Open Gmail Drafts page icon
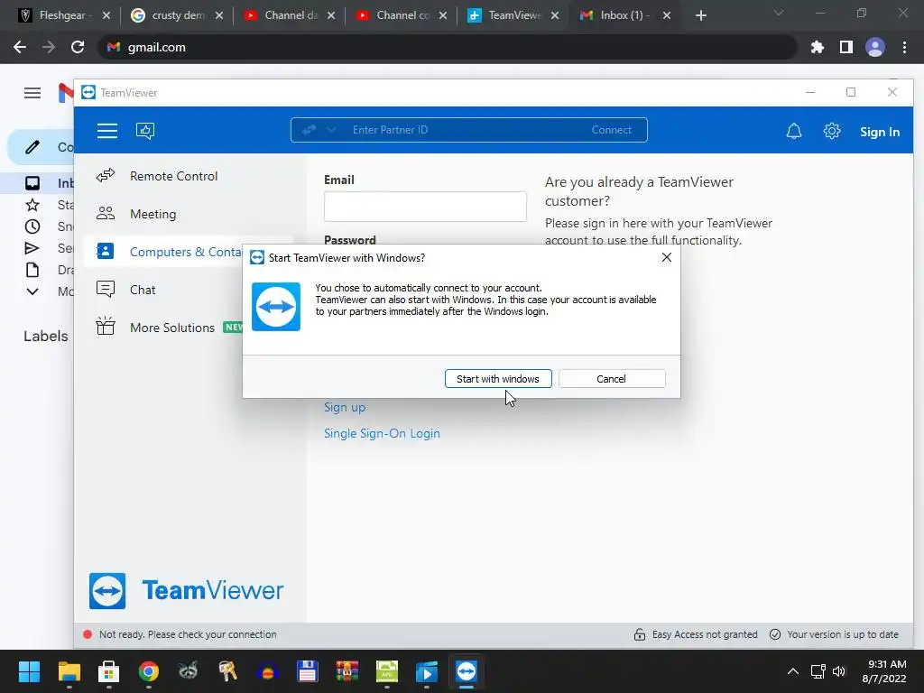This screenshot has width=924, height=693. coord(32,270)
